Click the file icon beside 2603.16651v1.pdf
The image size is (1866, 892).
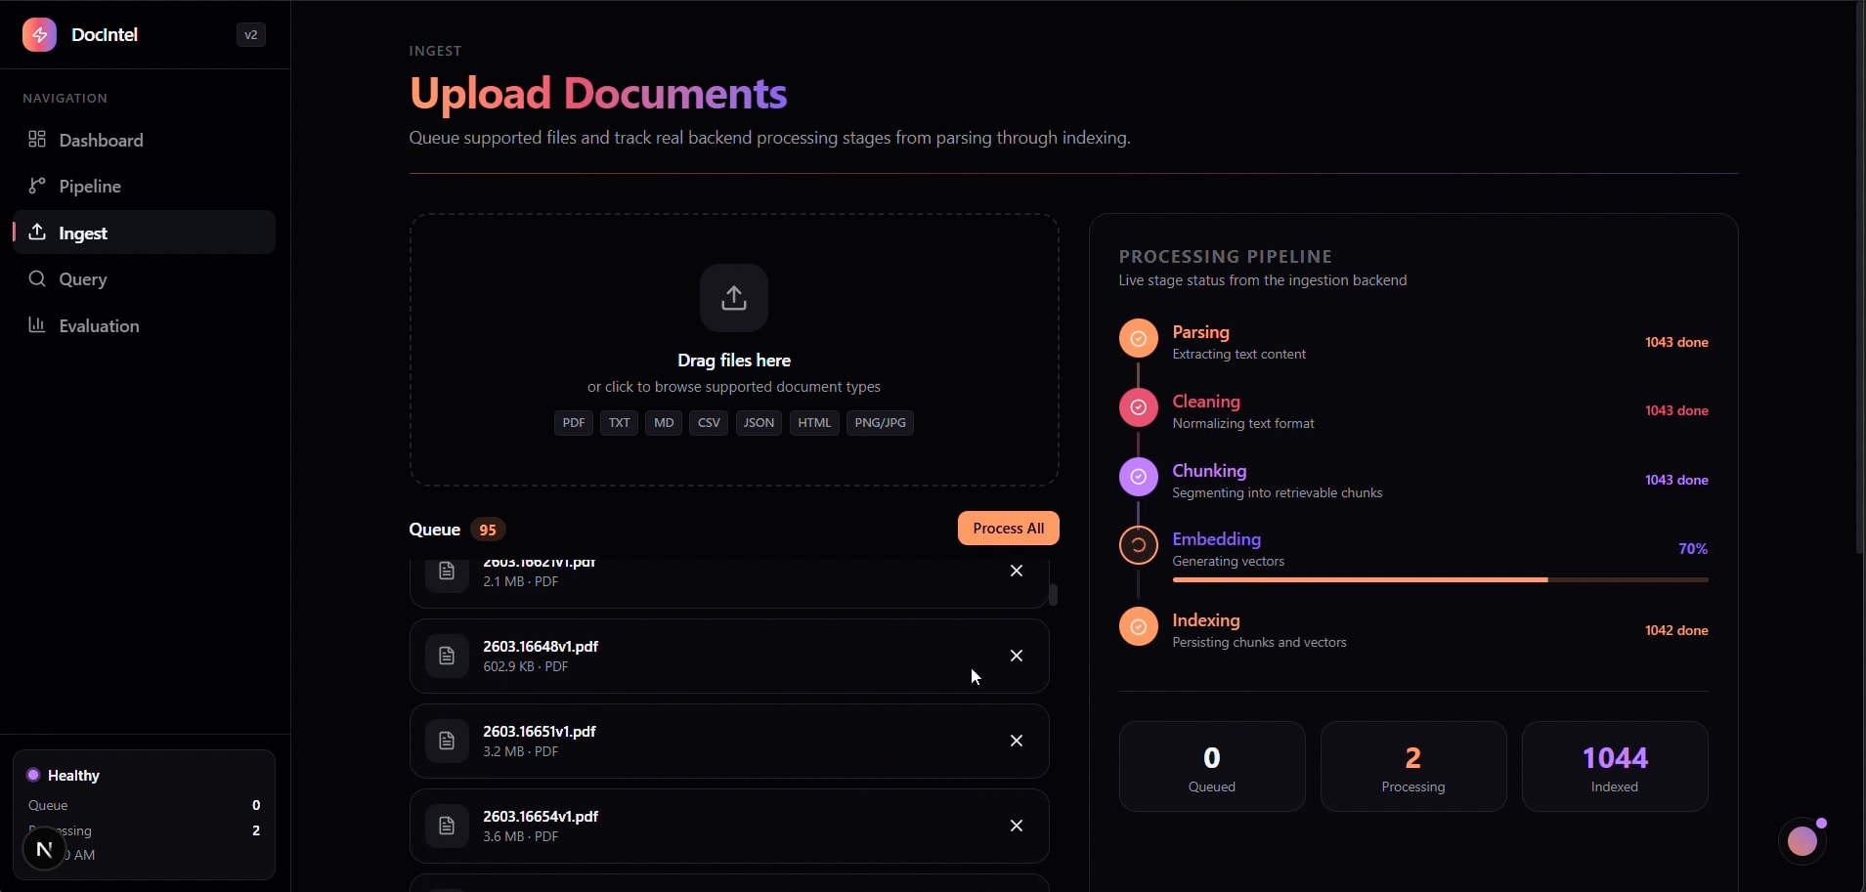pyautogui.click(x=448, y=741)
